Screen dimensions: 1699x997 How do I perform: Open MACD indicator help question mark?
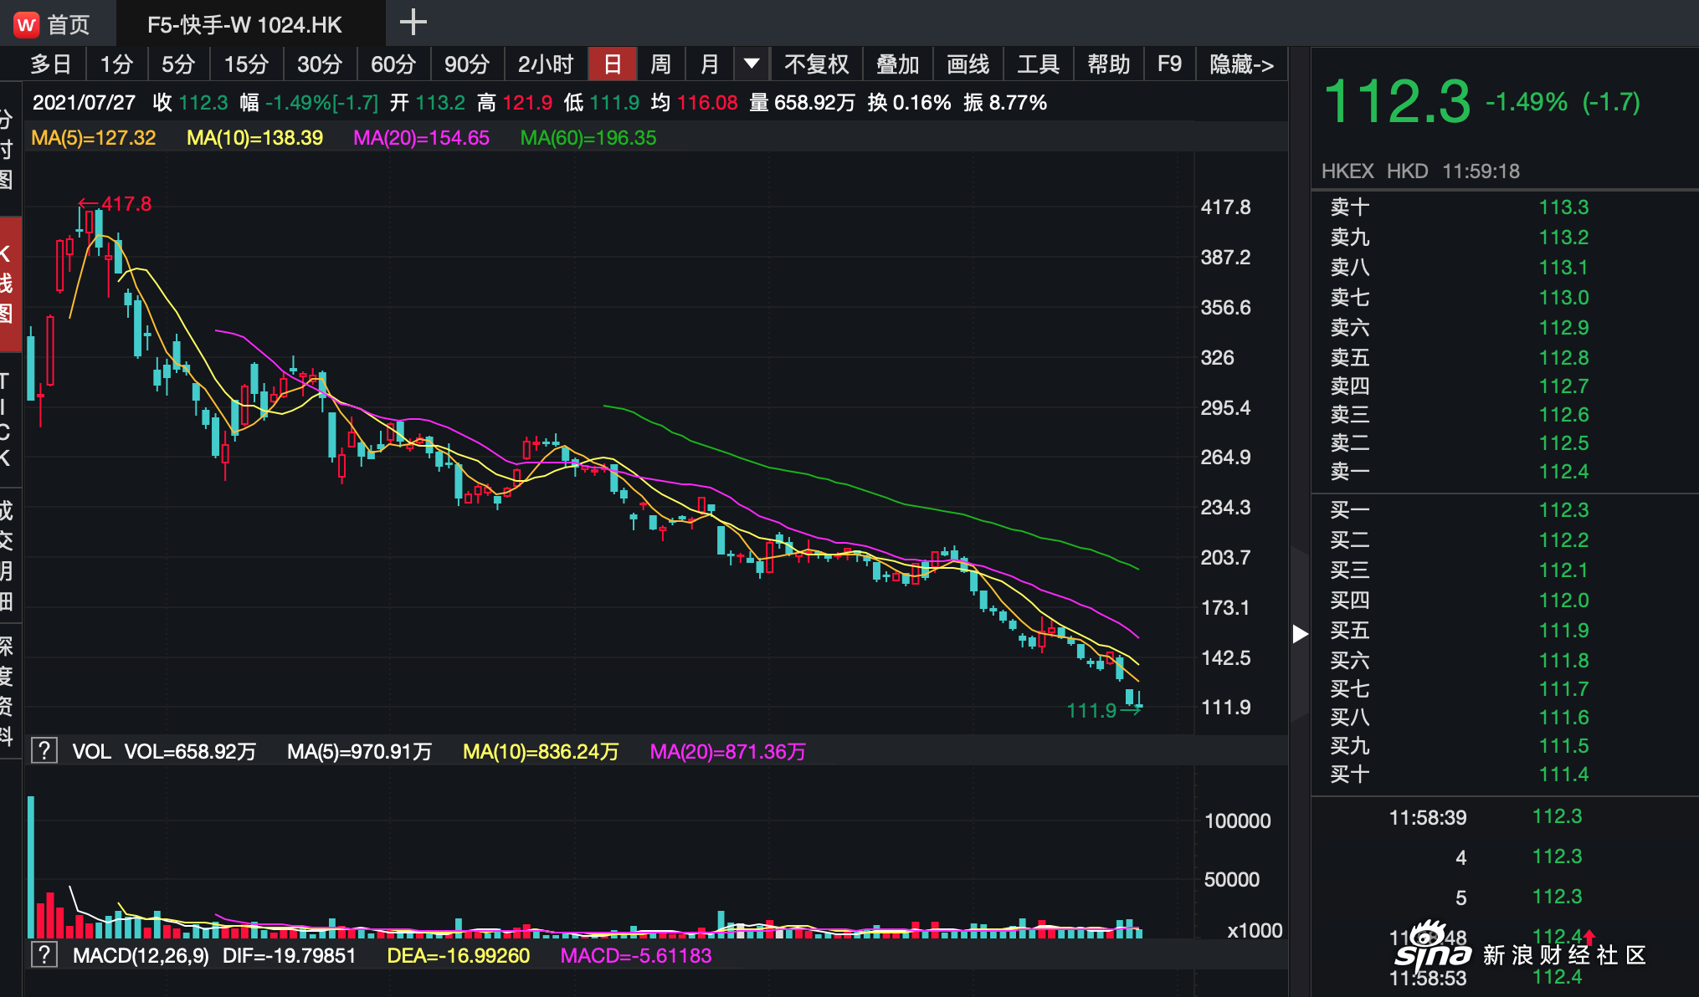coord(44,955)
